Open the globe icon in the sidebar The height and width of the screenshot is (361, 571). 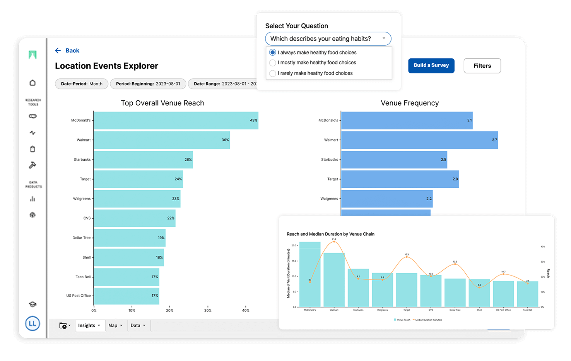32,215
